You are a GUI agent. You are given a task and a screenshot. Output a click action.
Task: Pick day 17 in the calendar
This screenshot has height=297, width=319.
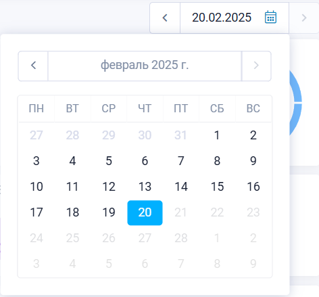coord(36,212)
